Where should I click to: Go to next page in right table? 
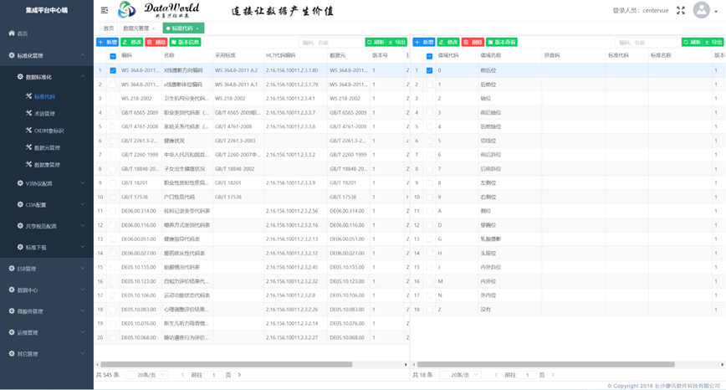pyautogui.click(x=553, y=375)
